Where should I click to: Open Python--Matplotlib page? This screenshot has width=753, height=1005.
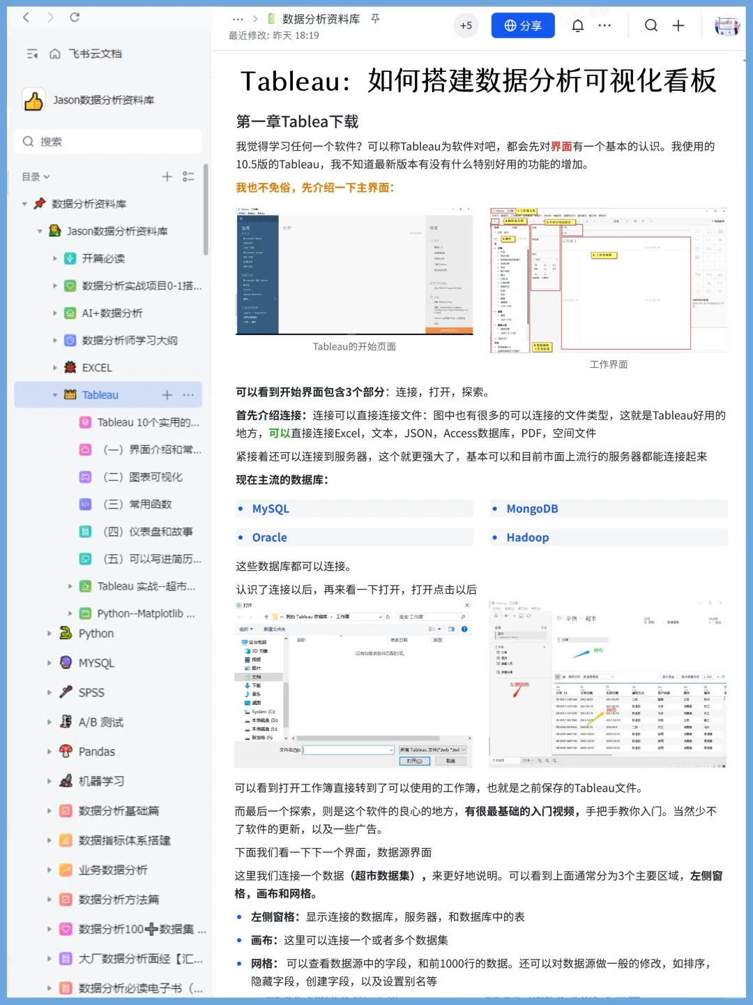click(146, 613)
